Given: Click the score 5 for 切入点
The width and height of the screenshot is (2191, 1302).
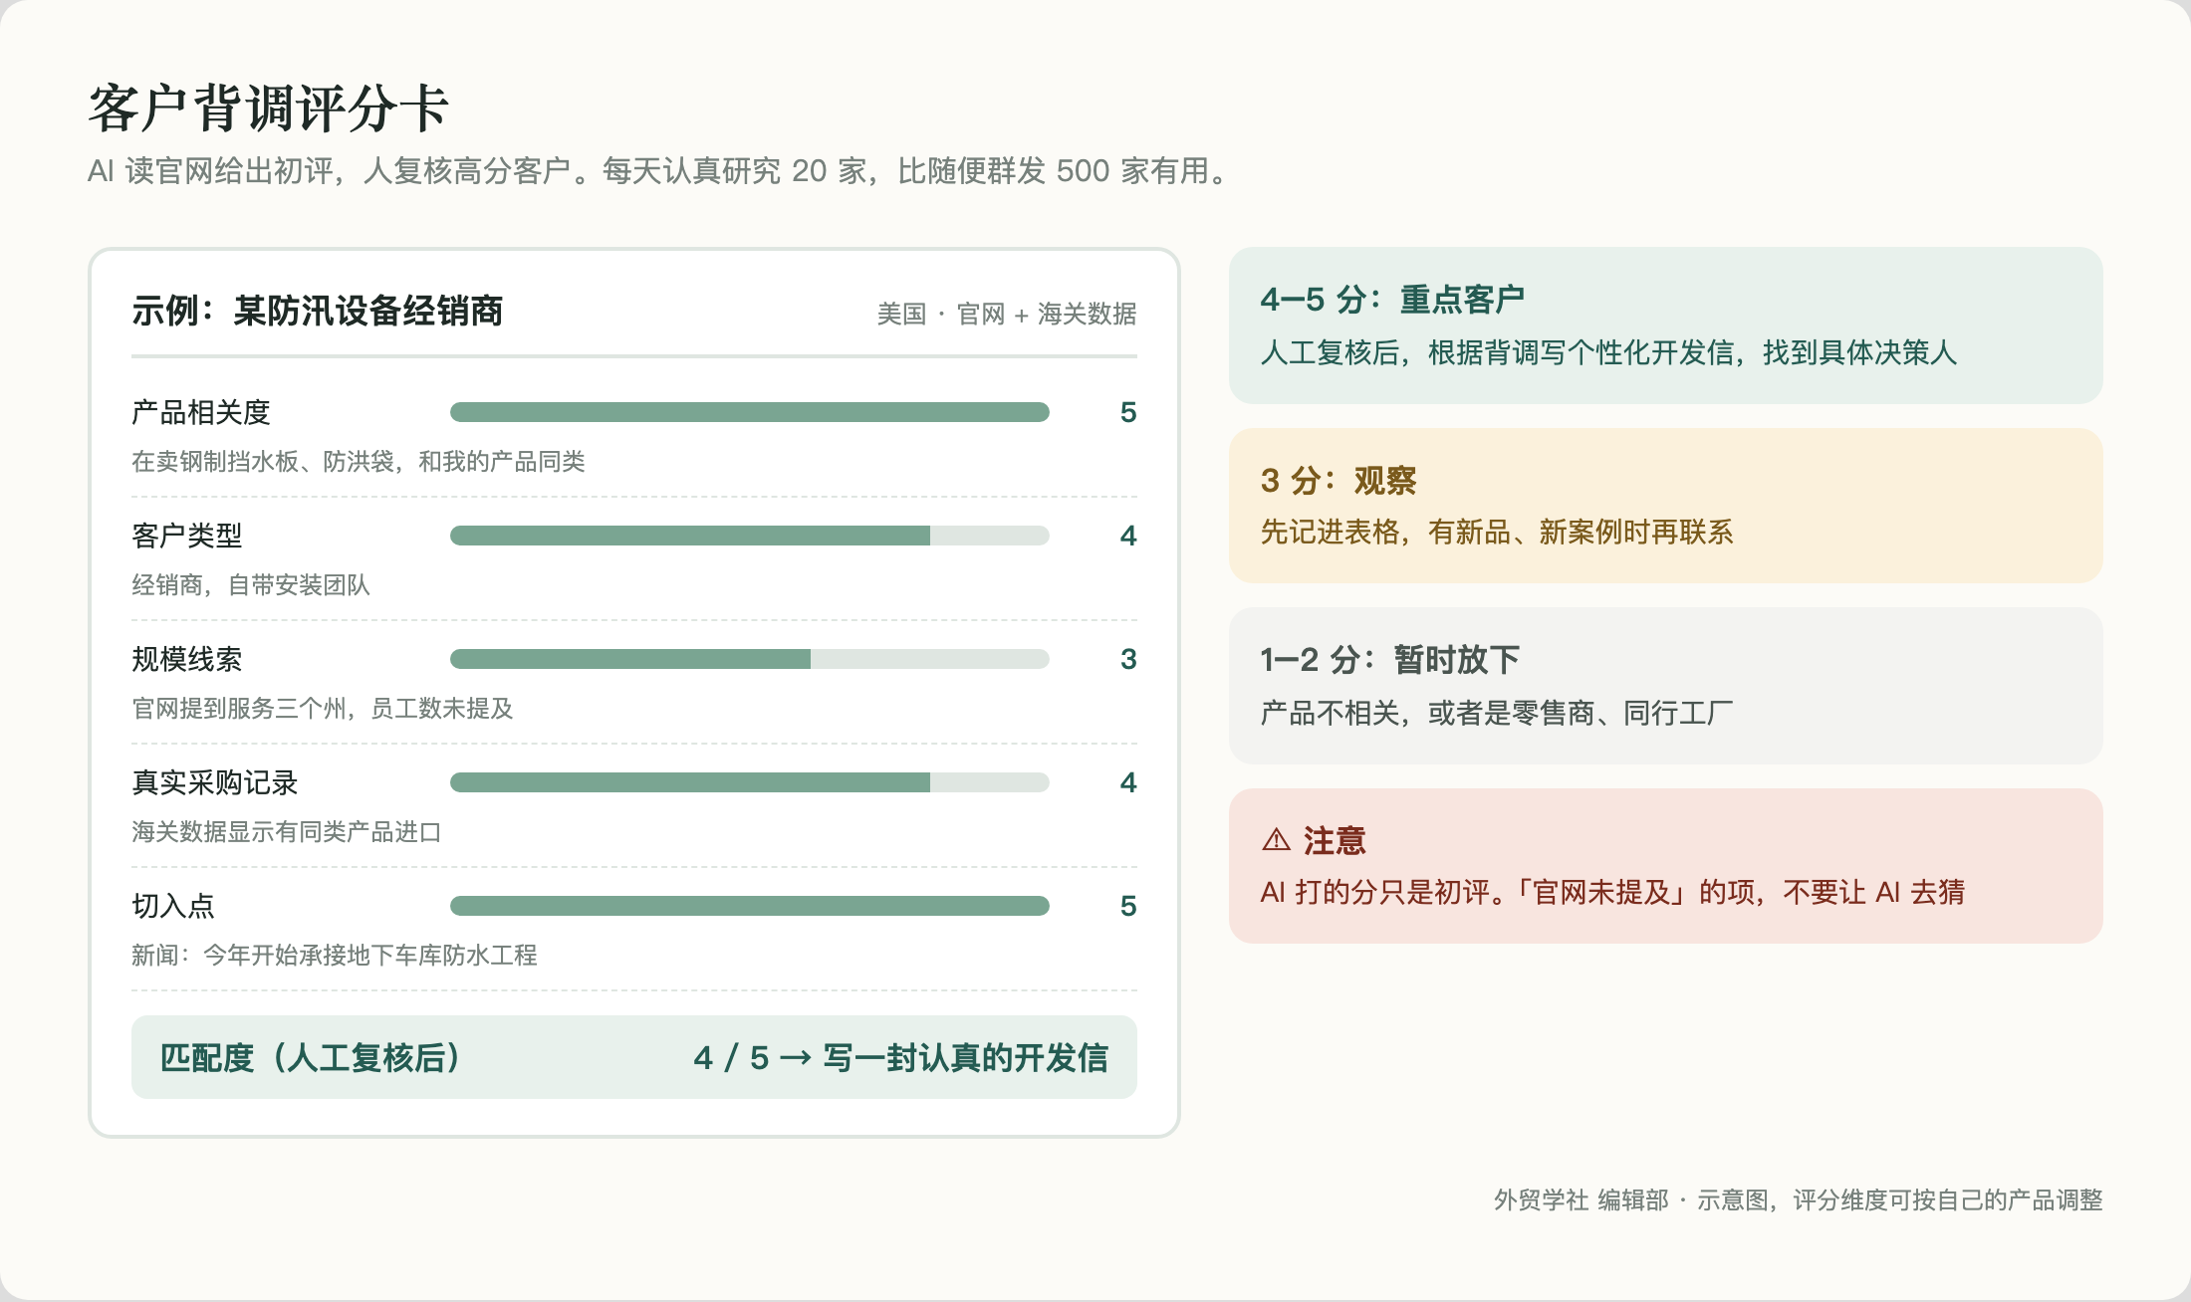Looking at the screenshot, I should coord(1128,906).
